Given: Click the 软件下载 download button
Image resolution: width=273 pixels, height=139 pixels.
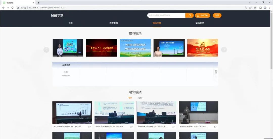Looking at the screenshot, I should 202,15.
